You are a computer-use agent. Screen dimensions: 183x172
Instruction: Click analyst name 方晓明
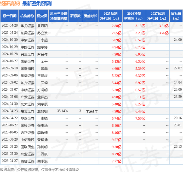[42, 90]
